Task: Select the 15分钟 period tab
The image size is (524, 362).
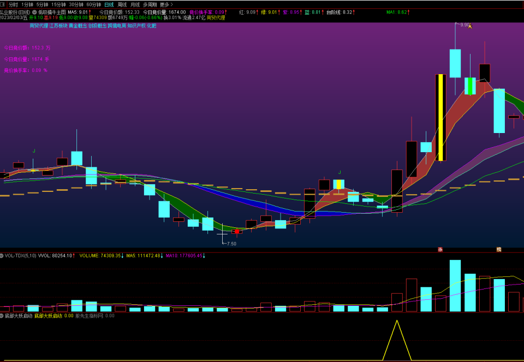Action: (x=58, y=5)
